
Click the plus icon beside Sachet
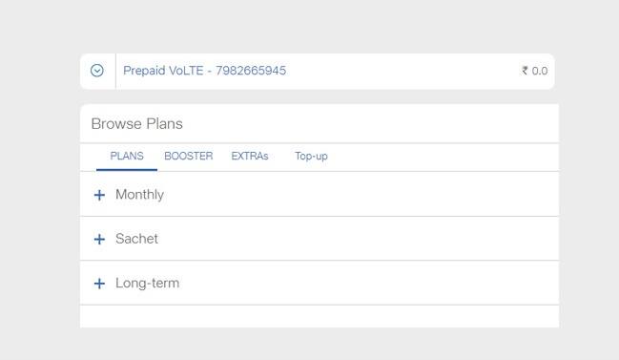coord(99,239)
